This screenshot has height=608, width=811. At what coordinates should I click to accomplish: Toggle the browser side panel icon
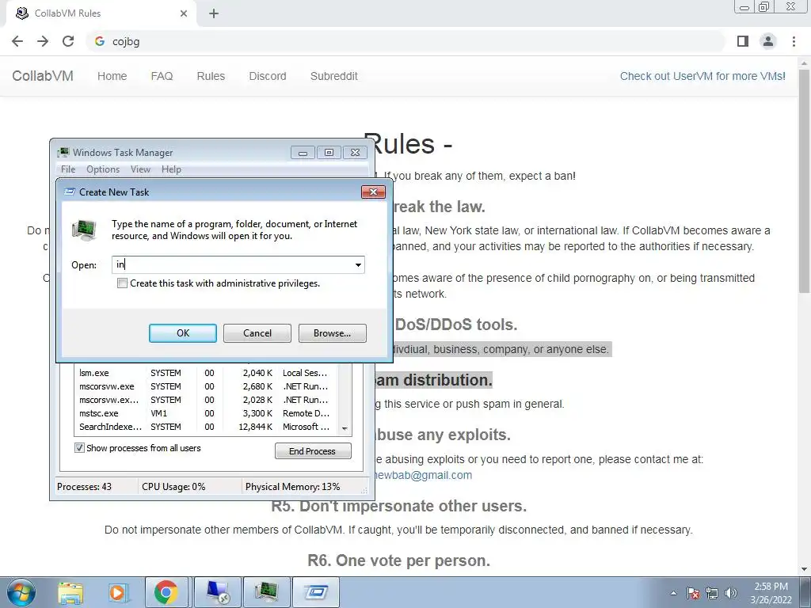pos(743,41)
